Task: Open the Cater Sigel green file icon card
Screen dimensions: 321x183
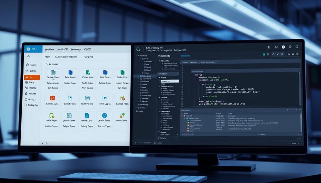Action: [x=88, y=72]
